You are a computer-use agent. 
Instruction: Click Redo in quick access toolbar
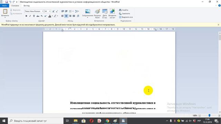coord(14,2)
